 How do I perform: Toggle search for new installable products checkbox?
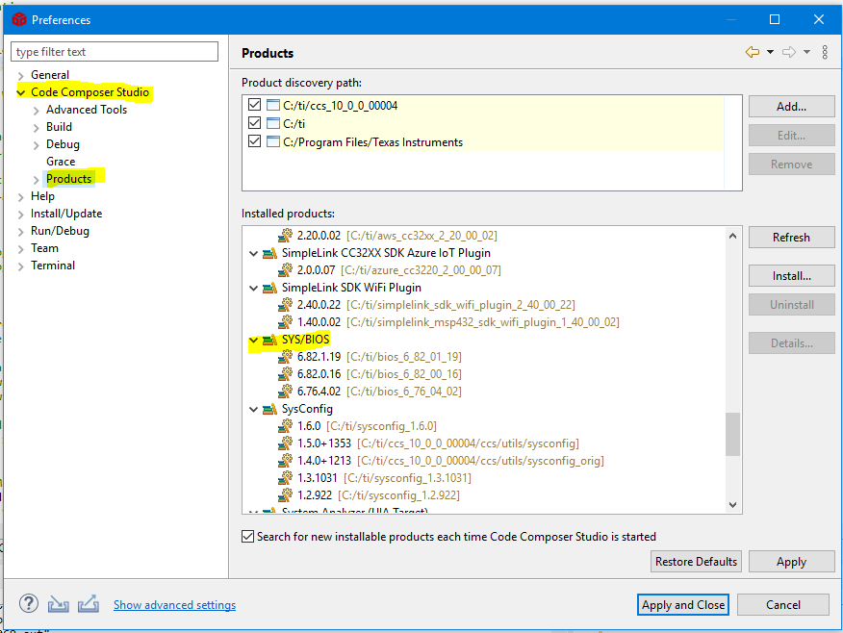pyautogui.click(x=248, y=536)
